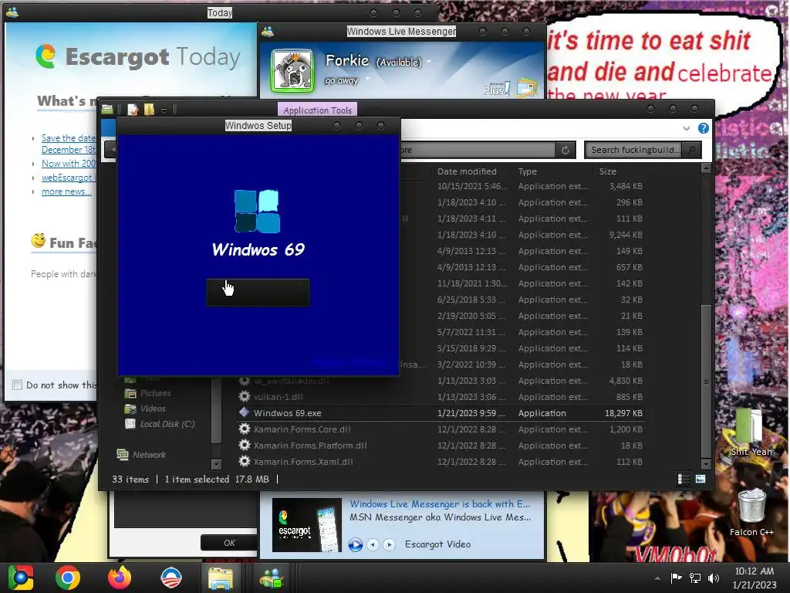Click the 1/21/2023 9:59 date cell
Viewport: 790px width, 593px height.
pos(471,413)
